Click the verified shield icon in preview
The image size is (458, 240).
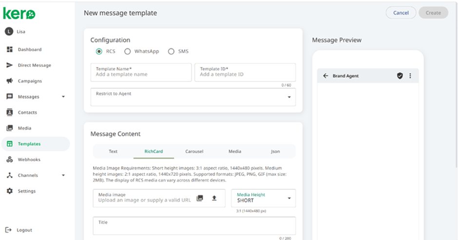[400, 76]
